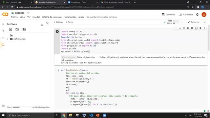Upload a file to session storage
210x118 pixels.
pyautogui.click(x=10, y=29)
